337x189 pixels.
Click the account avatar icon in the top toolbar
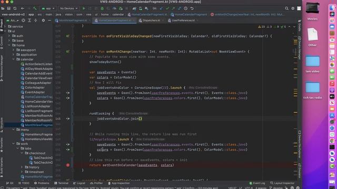[299, 8]
